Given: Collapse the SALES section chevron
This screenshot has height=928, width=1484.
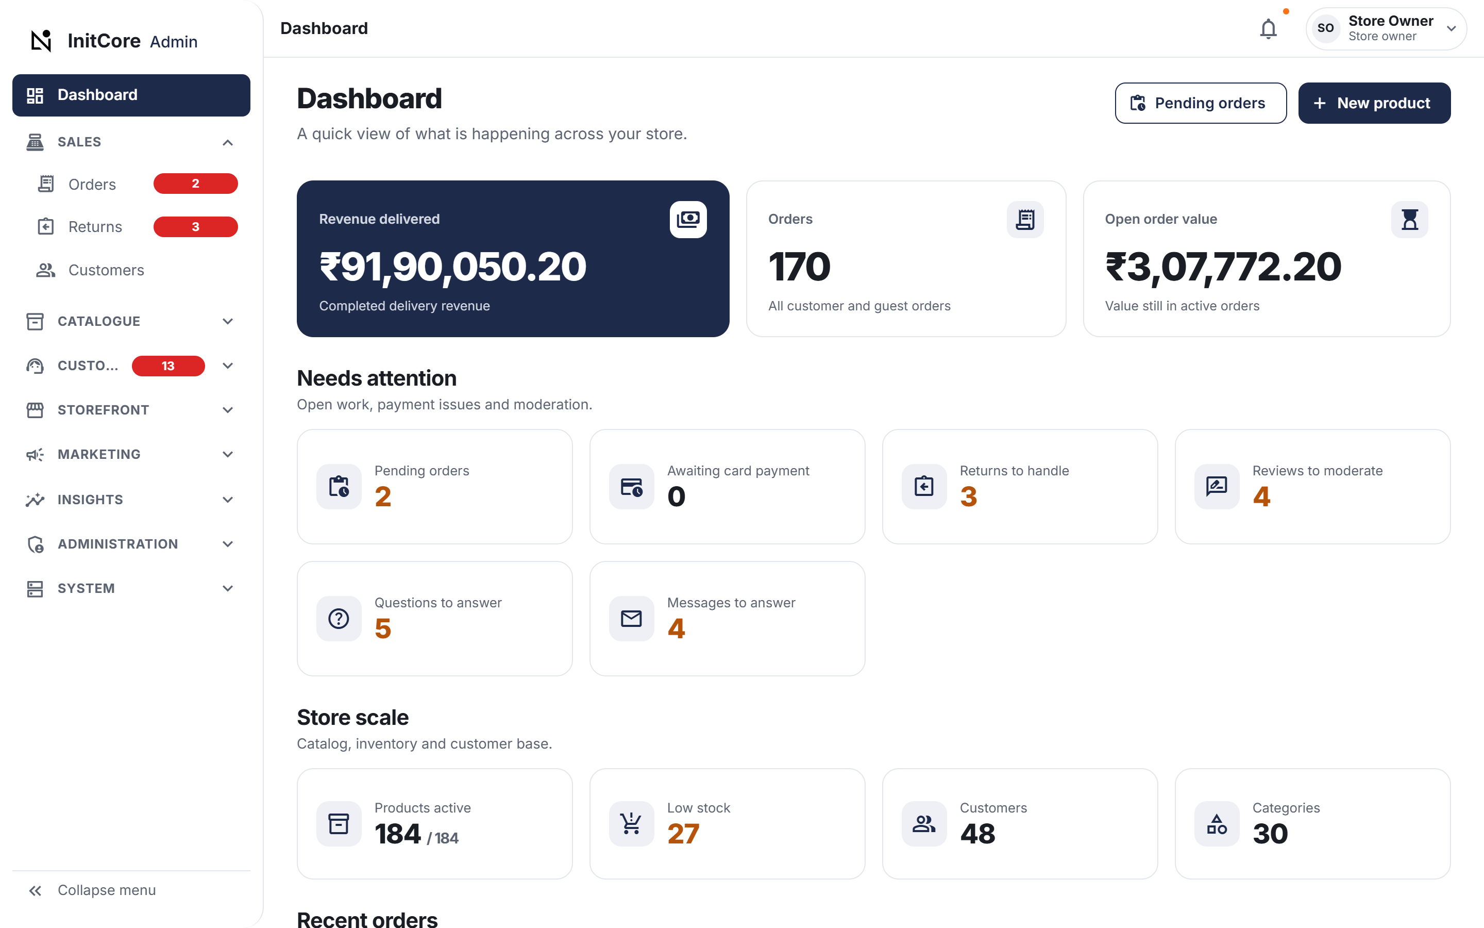Looking at the screenshot, I should point(228,142).
